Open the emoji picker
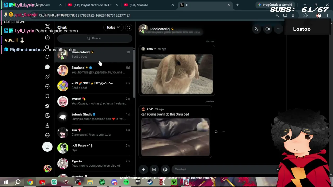333x187 pixels. [165, 169]
